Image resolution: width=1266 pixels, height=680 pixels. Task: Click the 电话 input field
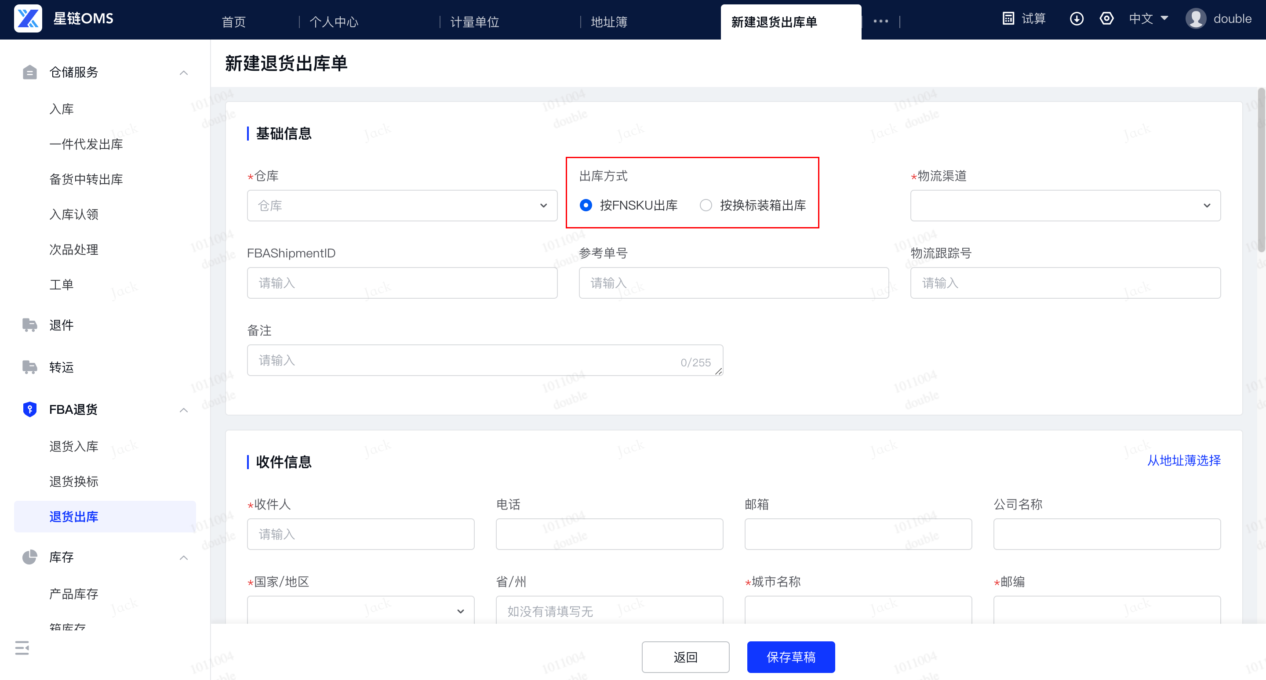609,534
